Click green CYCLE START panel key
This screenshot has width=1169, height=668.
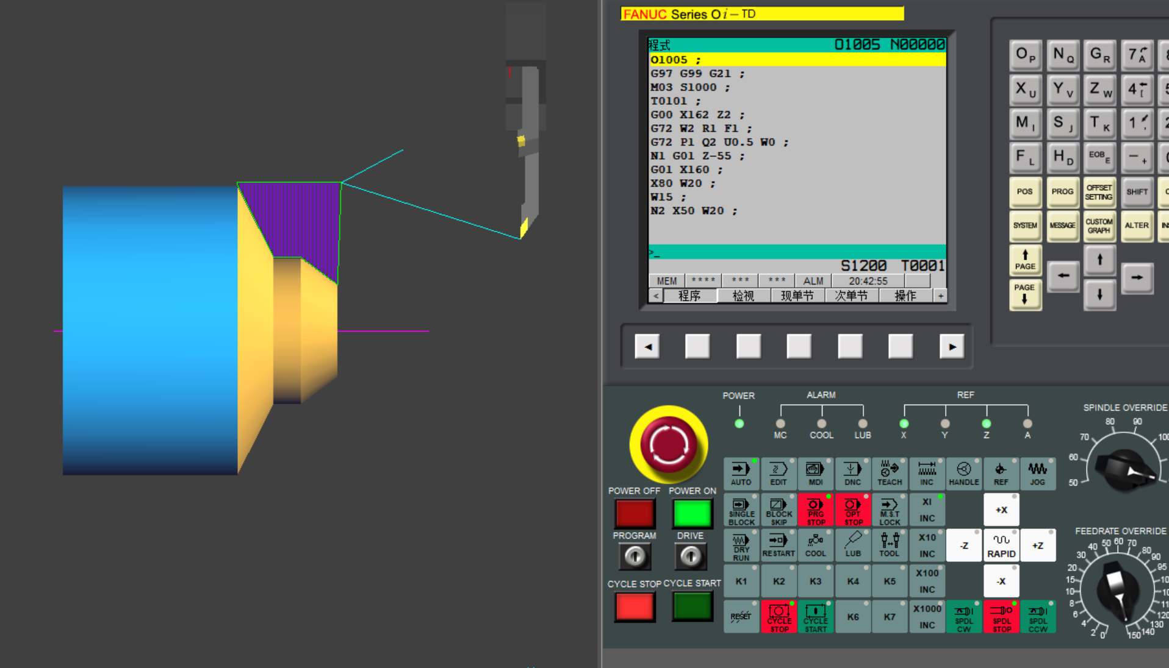point(816,617)
